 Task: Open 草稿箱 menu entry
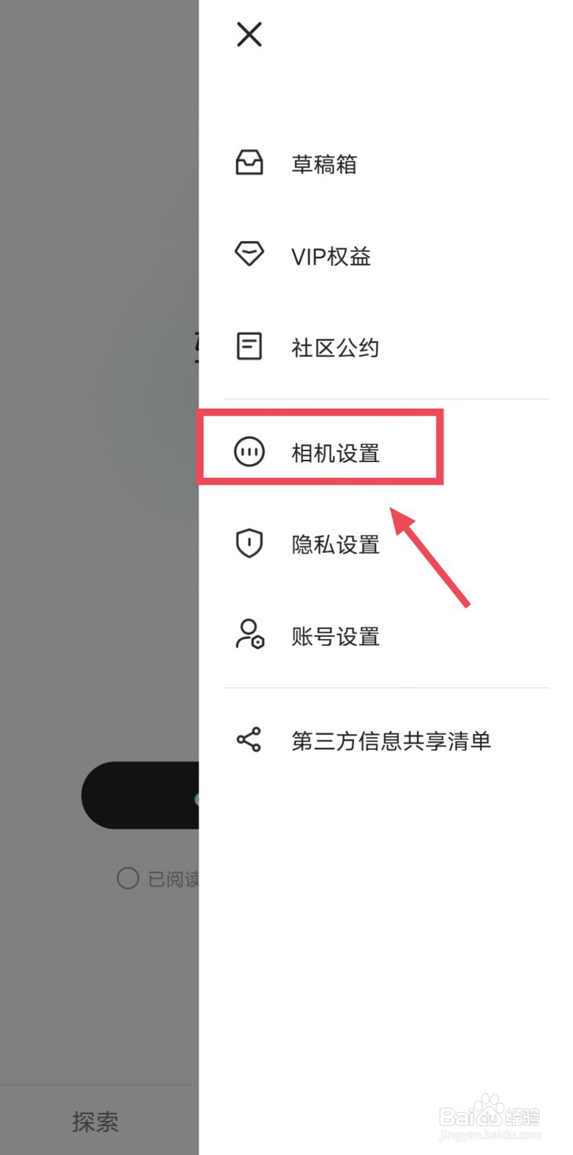(386, 164)
